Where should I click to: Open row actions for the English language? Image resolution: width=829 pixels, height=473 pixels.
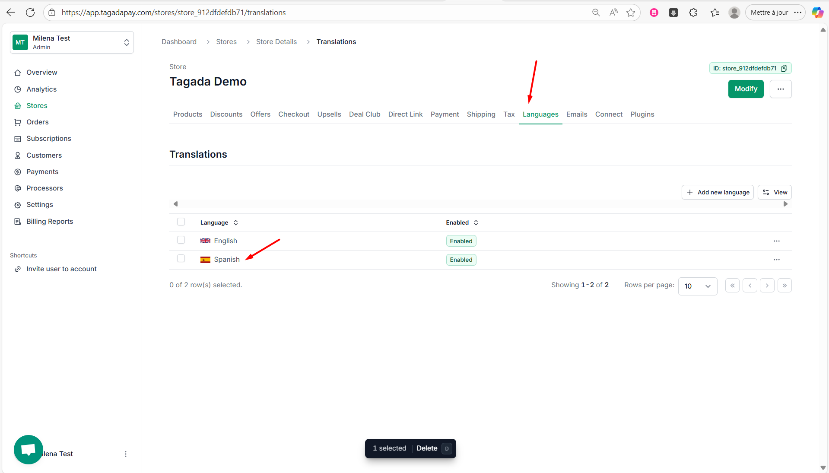[x=776, y=241]
